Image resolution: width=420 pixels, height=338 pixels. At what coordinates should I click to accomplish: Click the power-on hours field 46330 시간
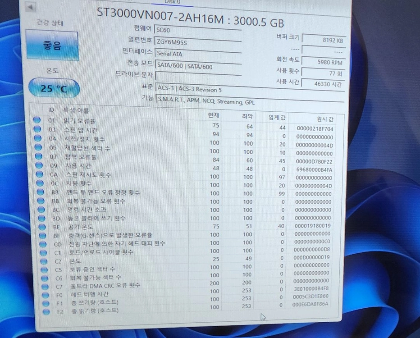(x=323, y=84)
